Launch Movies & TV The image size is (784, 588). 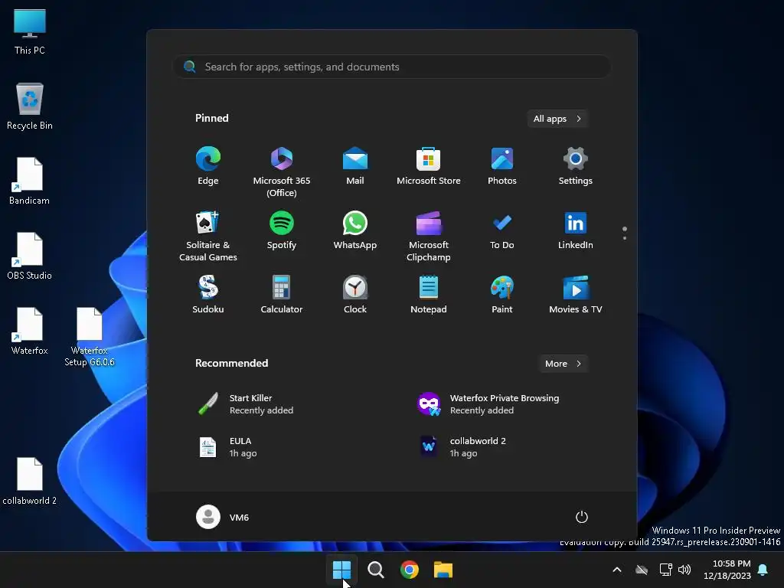576,295
